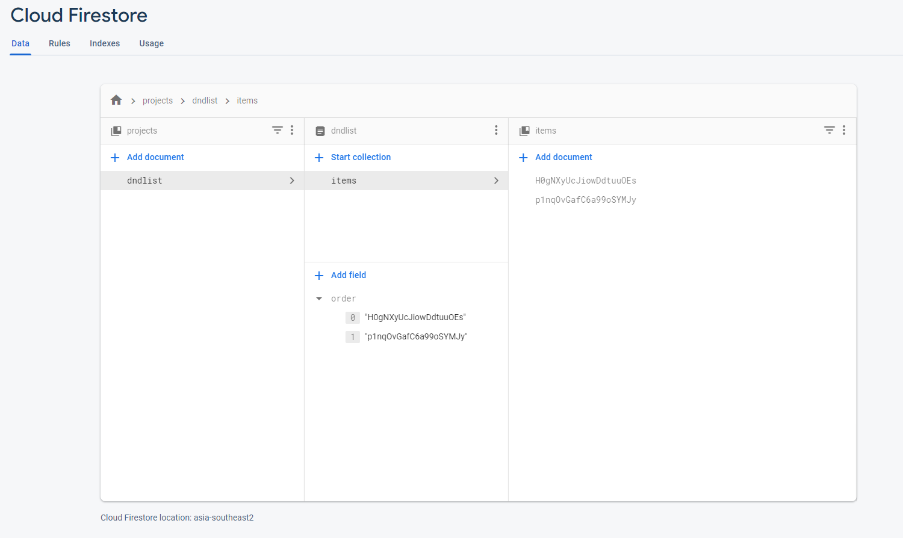Click plus icon beside Start collection
Screen dimensions: 903x538
[319, 158]
